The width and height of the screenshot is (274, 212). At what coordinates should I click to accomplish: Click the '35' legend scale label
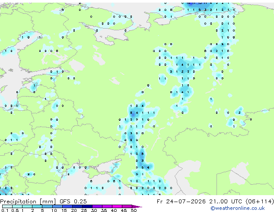point(104,210)
